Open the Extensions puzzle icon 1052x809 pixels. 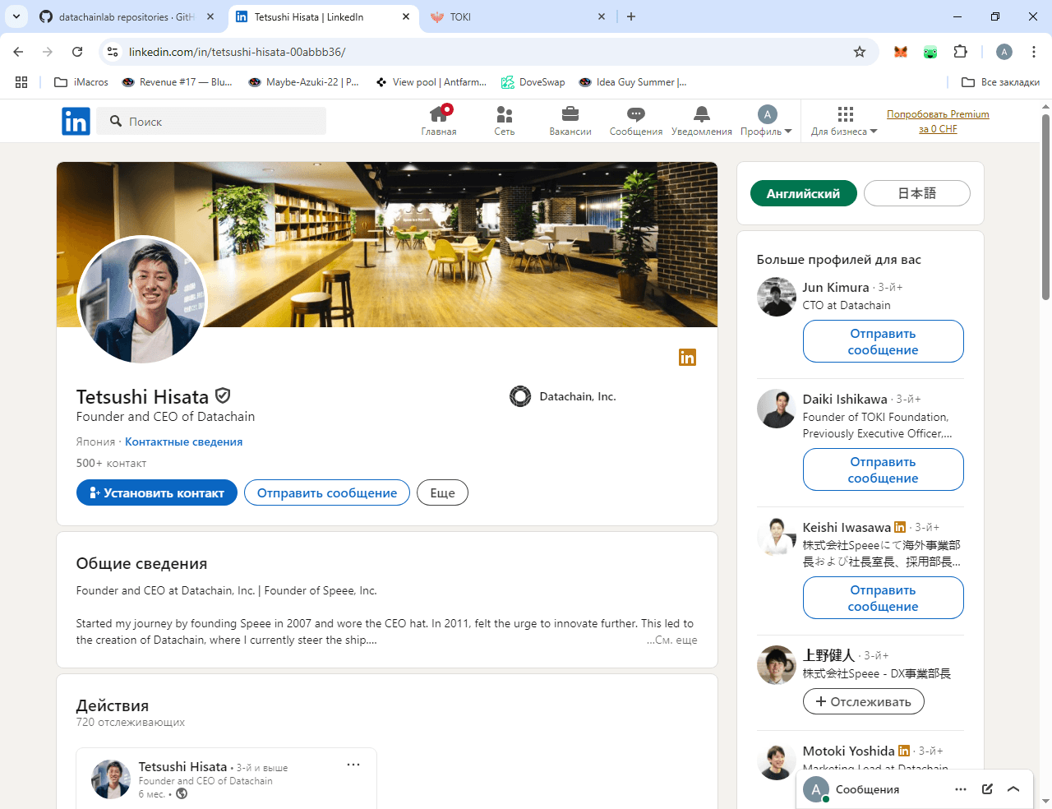[960, 52]
